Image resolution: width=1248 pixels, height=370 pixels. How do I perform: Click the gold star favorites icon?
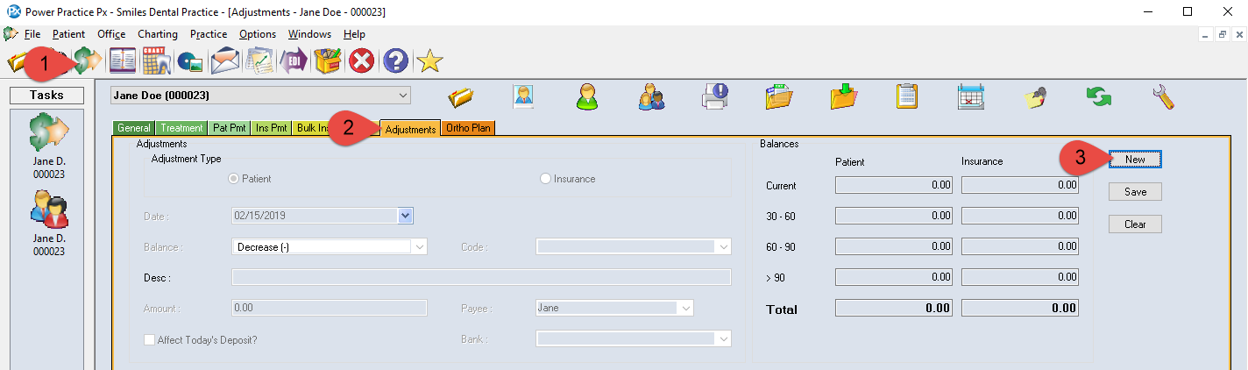(429, 61)
